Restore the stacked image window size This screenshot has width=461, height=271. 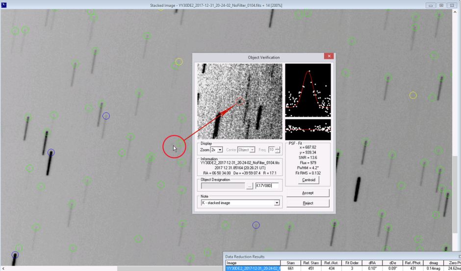pos(442,5)
